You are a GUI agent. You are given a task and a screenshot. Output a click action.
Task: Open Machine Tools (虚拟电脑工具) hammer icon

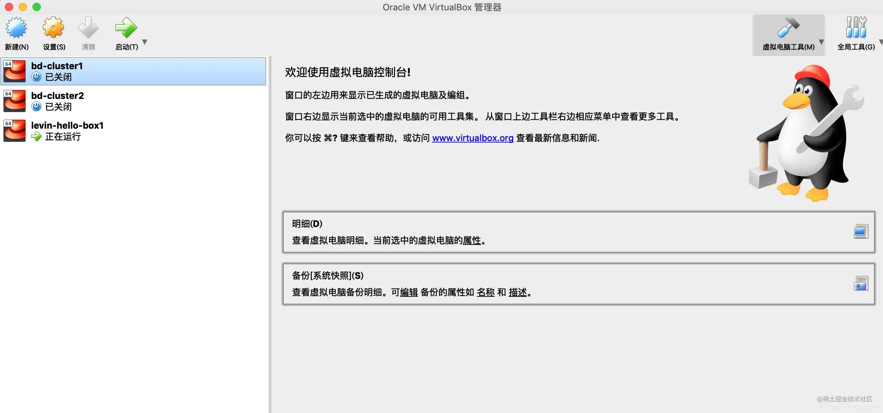[788, 28]
